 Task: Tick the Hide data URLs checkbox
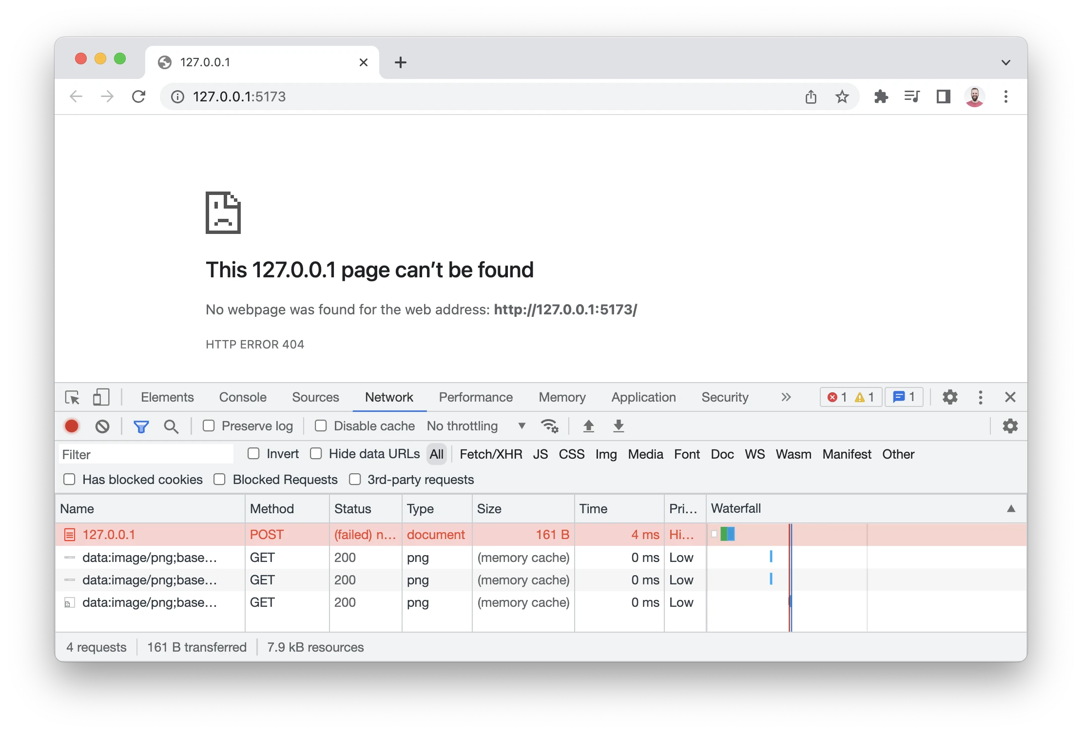(316, 454)
